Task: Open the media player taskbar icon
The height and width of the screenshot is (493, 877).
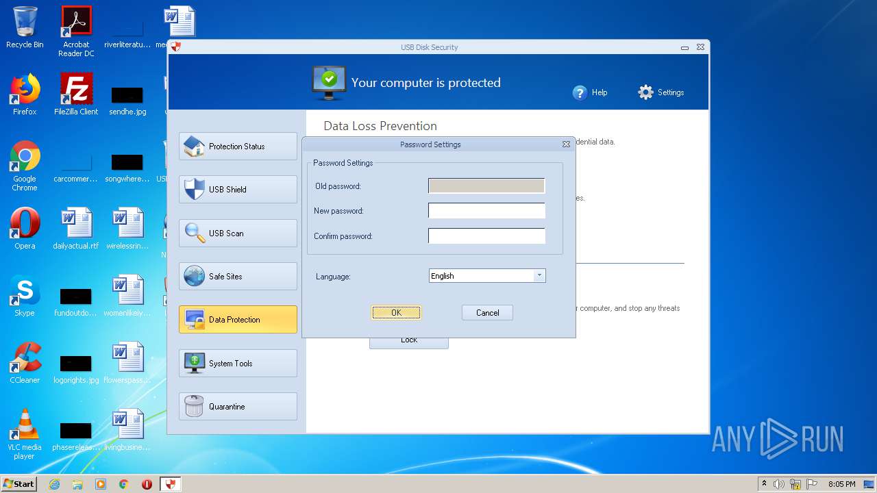Action: (101, 484)
